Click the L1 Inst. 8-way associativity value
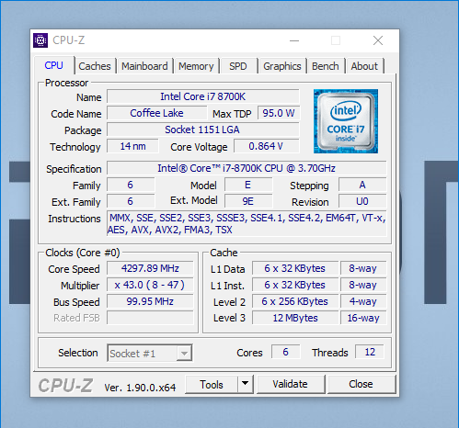459x428 pixels. click(x=363, y=285)
